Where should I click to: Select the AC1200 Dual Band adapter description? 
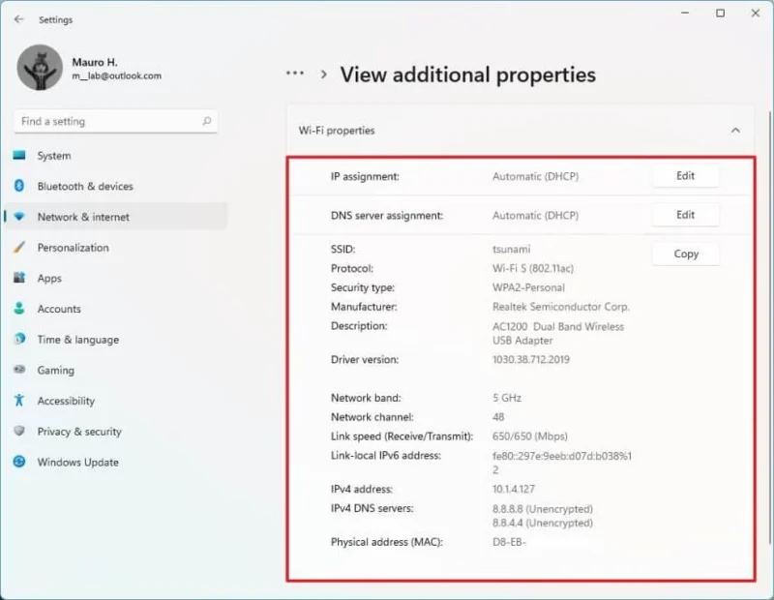558,333
